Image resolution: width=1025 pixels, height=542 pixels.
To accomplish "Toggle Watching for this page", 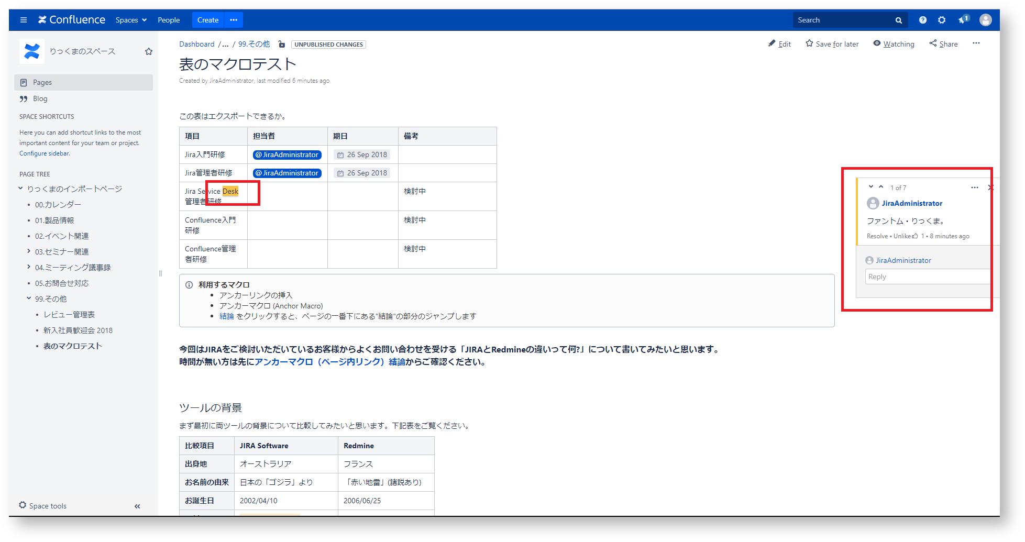I will (894, 44).
